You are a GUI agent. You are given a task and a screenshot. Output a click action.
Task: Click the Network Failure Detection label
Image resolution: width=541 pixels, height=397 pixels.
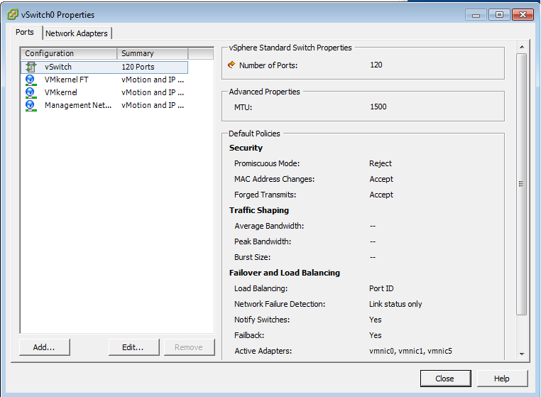click(x=280, y=304)
